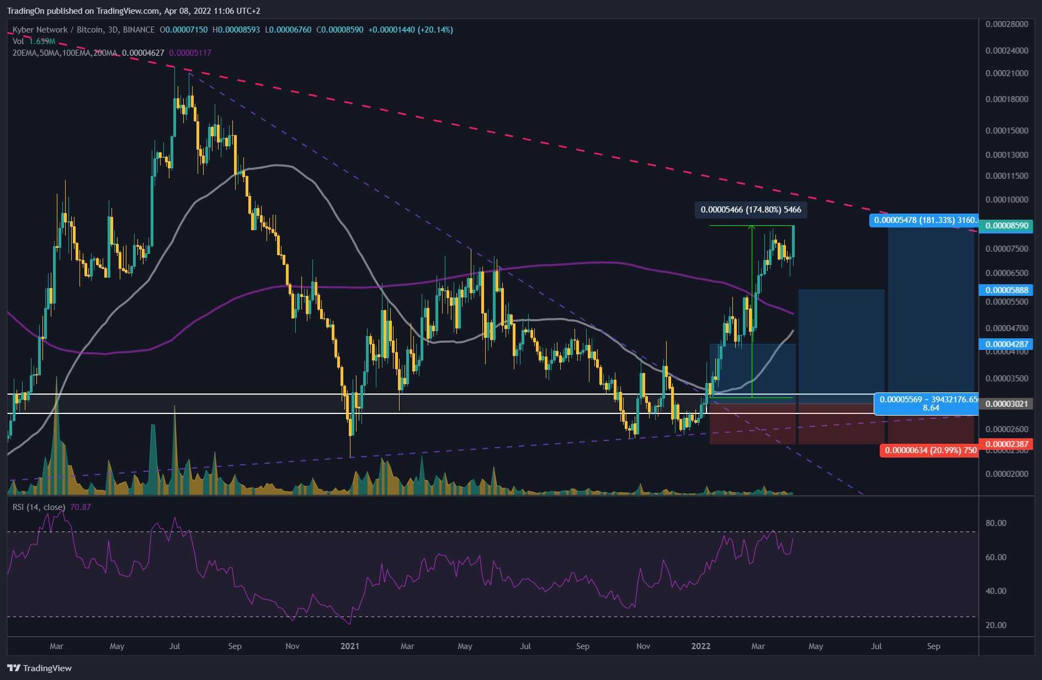The height and width of the screenshot is (680, 1042).
Task: Click the price axis value 0.00007500
Action: pos(1007,249)
